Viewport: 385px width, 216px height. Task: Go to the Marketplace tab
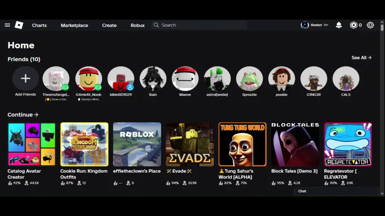tap(74, 25)
